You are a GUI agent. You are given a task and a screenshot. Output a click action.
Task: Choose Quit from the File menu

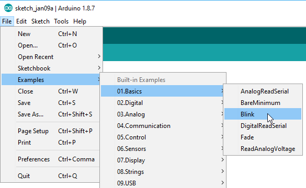pos(51,176)
